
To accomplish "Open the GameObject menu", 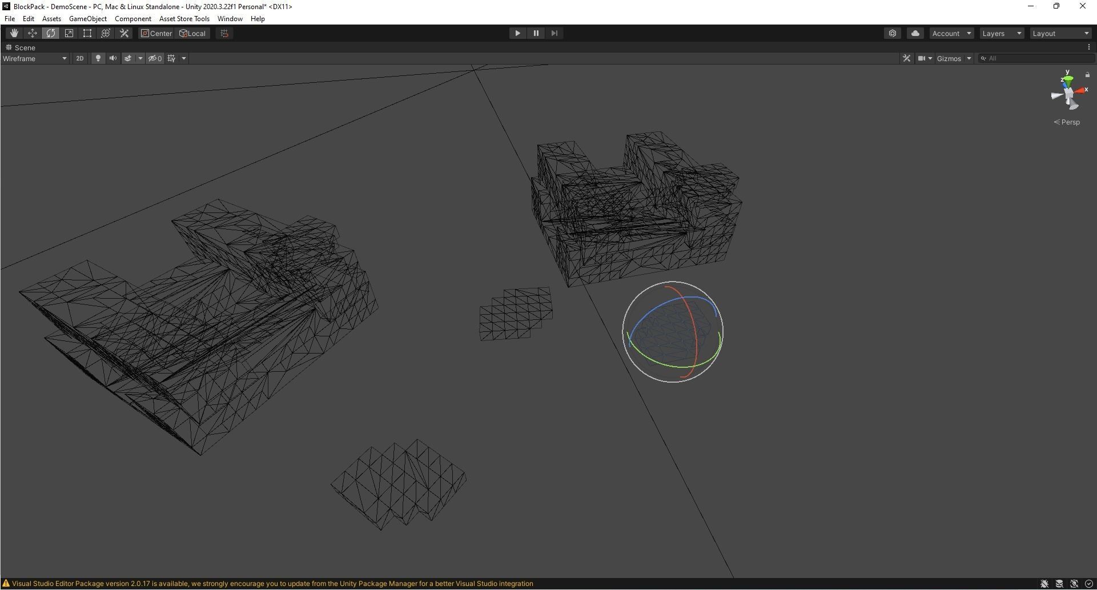I will [88, 19].
